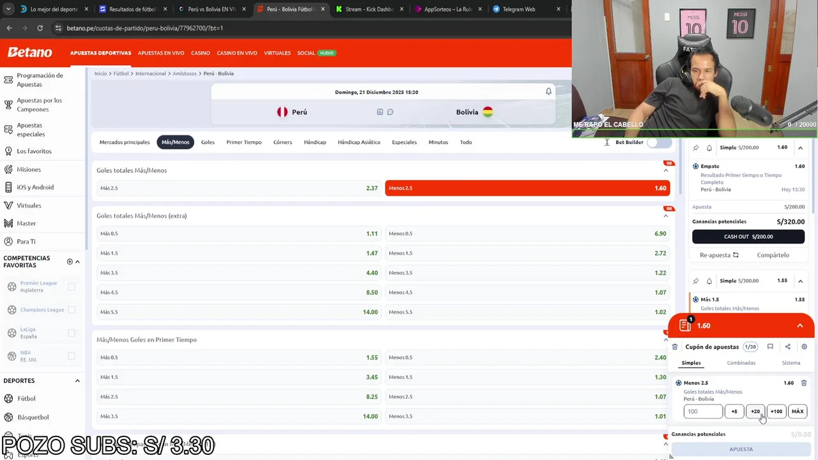Open the browser tab list dropdown
This screenshot has height=460, width=818.
pos(8,9)
